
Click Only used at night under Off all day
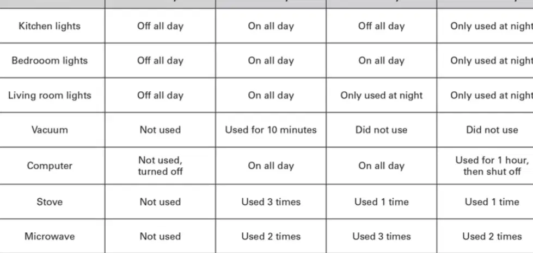point(382,95)
